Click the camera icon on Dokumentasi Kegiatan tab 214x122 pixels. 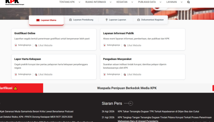point(138,20)
